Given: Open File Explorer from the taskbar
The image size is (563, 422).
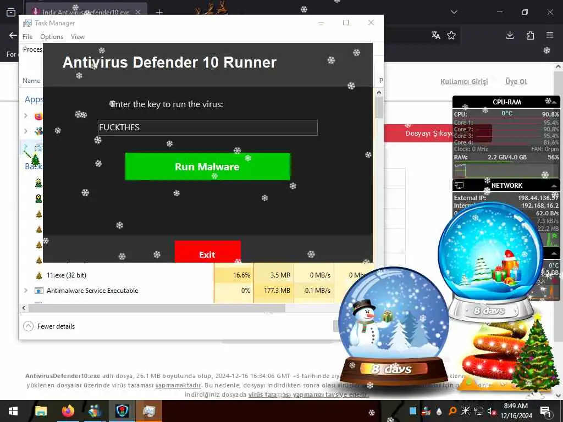Looking at the screenshot, I should [x=41, y=411].
